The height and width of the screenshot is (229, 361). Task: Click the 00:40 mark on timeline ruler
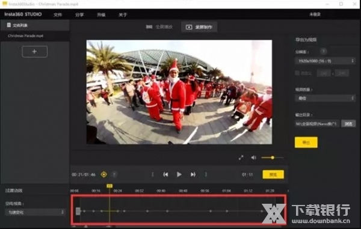[x=161, y=191]
